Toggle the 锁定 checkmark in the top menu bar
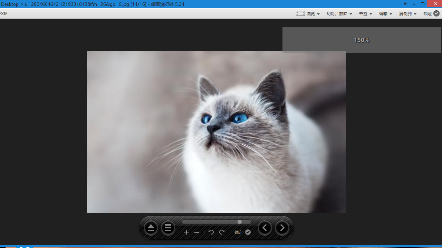Viewport: 442px width, 248px height. click(436, 13)
